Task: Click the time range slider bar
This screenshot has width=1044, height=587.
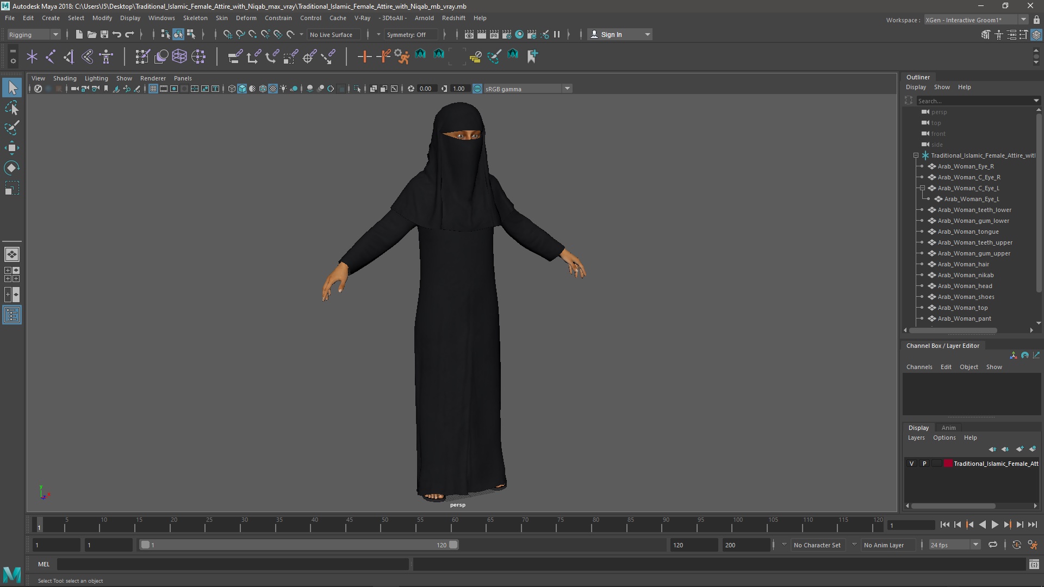Action: tap(299, 545)
